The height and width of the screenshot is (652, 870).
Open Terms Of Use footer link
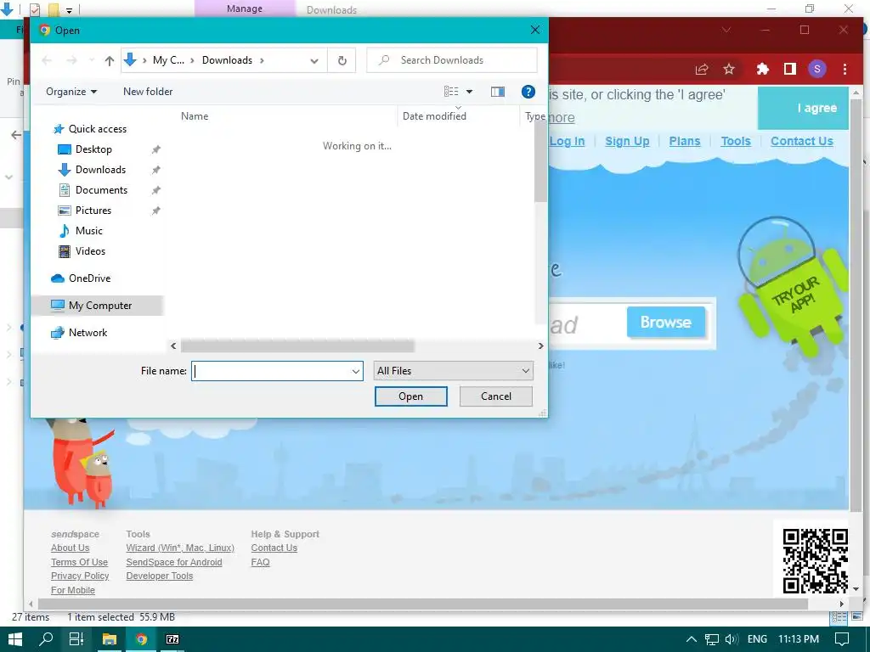click(79, 562)
